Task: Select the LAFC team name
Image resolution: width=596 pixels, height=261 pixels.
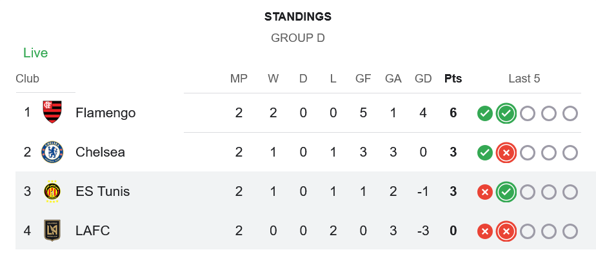Action: pyautogui.click(x=93, y=231)
